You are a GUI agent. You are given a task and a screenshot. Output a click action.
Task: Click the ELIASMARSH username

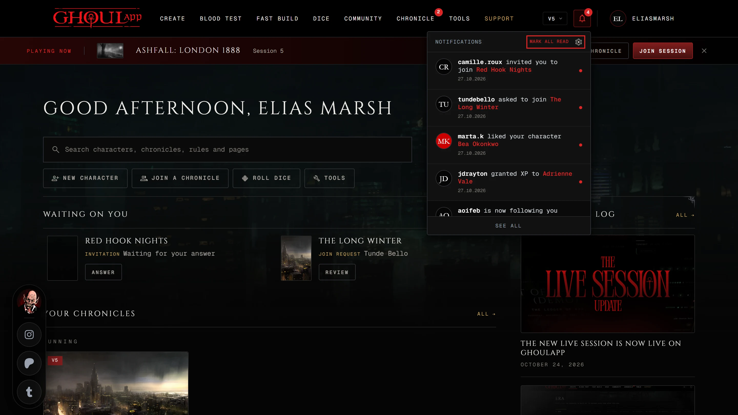click(653, 19)
